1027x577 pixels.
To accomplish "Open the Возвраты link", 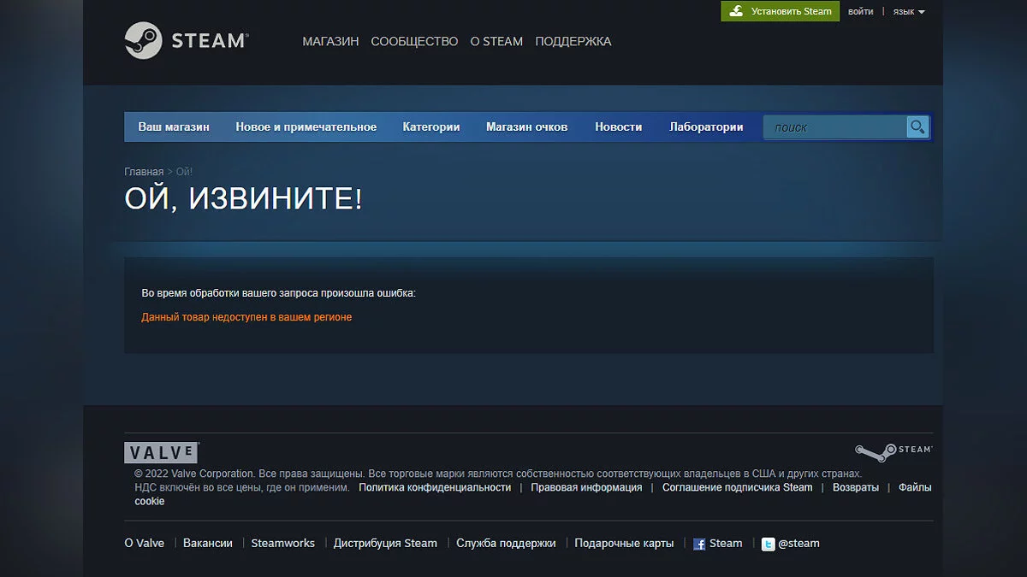I will 856,487.
